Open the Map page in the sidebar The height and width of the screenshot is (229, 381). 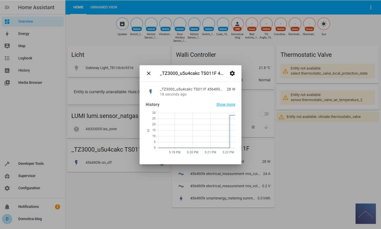coord(22,46)
